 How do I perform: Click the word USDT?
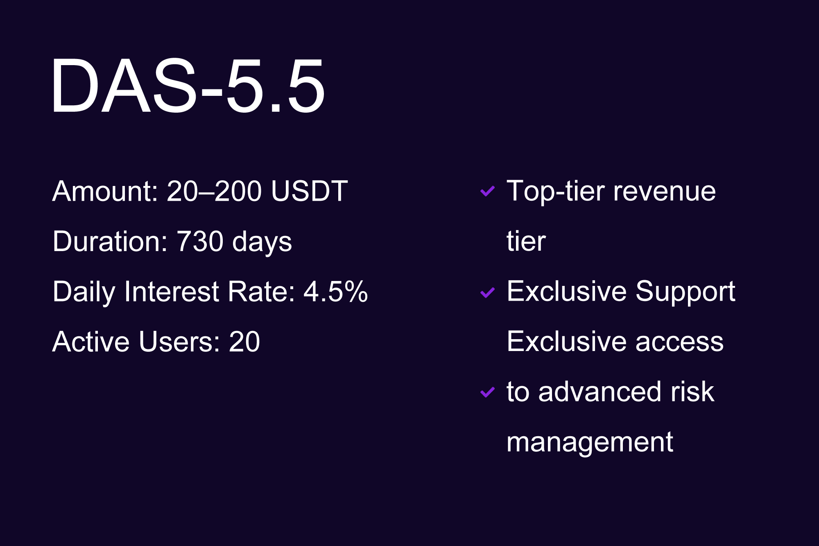309,191
